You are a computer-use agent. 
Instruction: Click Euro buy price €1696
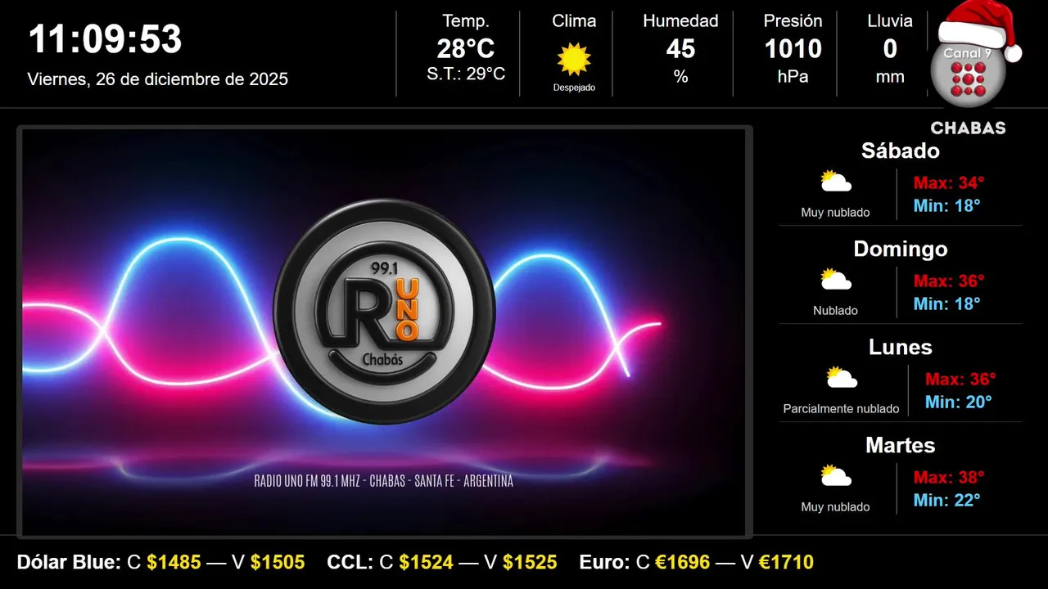(683, 562)
